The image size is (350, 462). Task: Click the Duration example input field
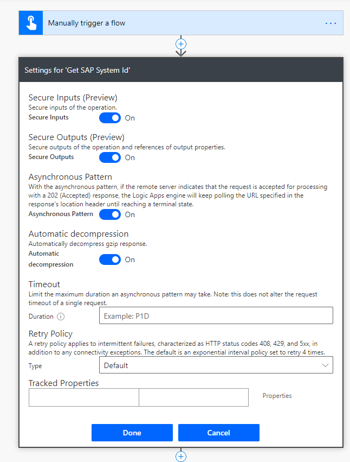(216, 315)
